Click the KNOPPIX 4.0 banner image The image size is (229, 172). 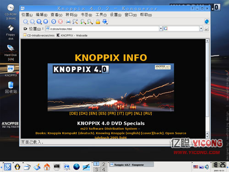point(111,87)
